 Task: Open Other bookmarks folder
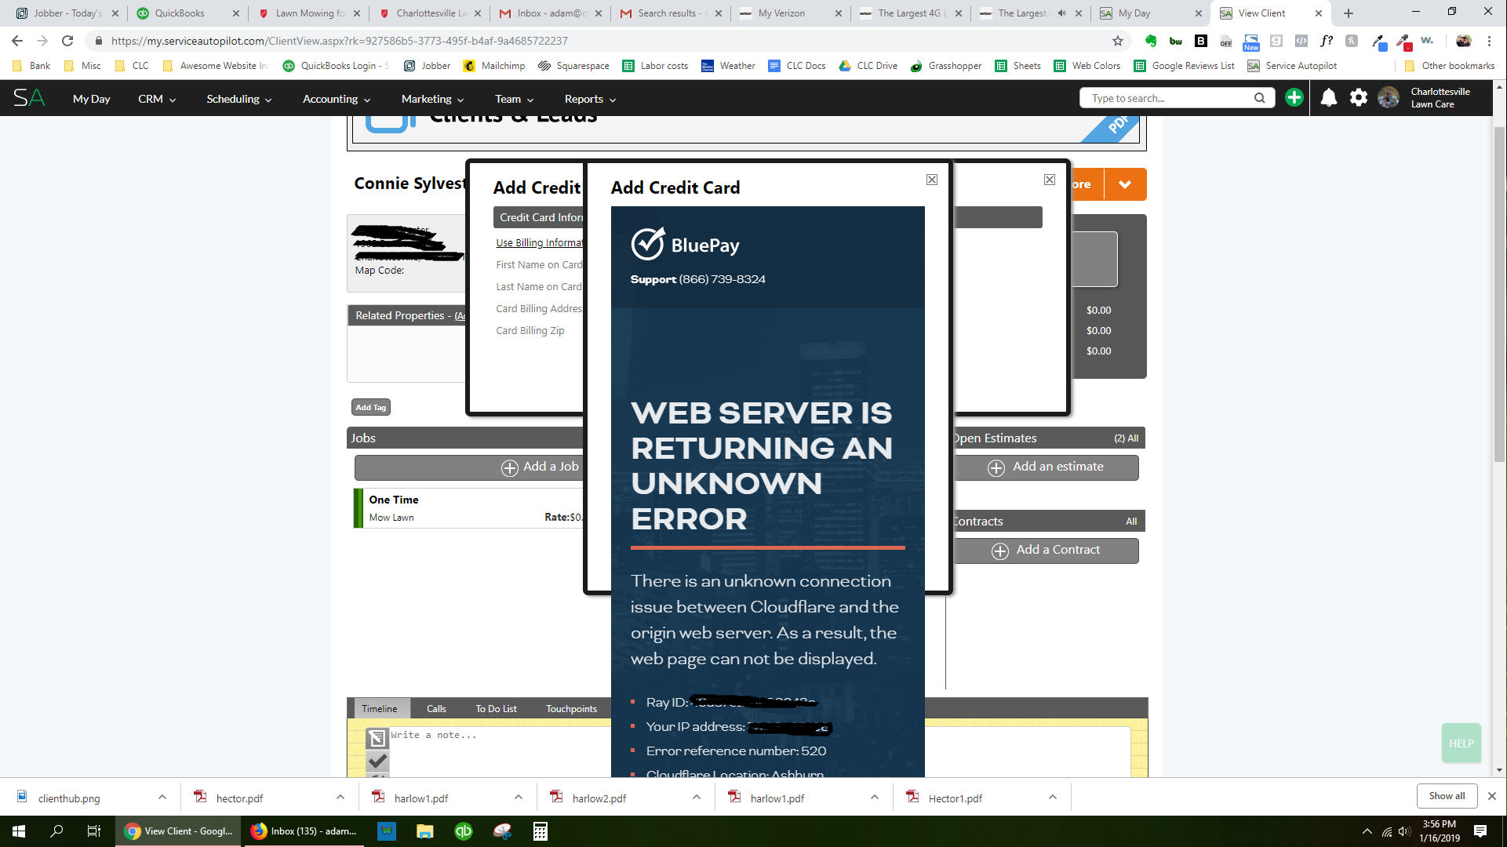click(1450, 66)
